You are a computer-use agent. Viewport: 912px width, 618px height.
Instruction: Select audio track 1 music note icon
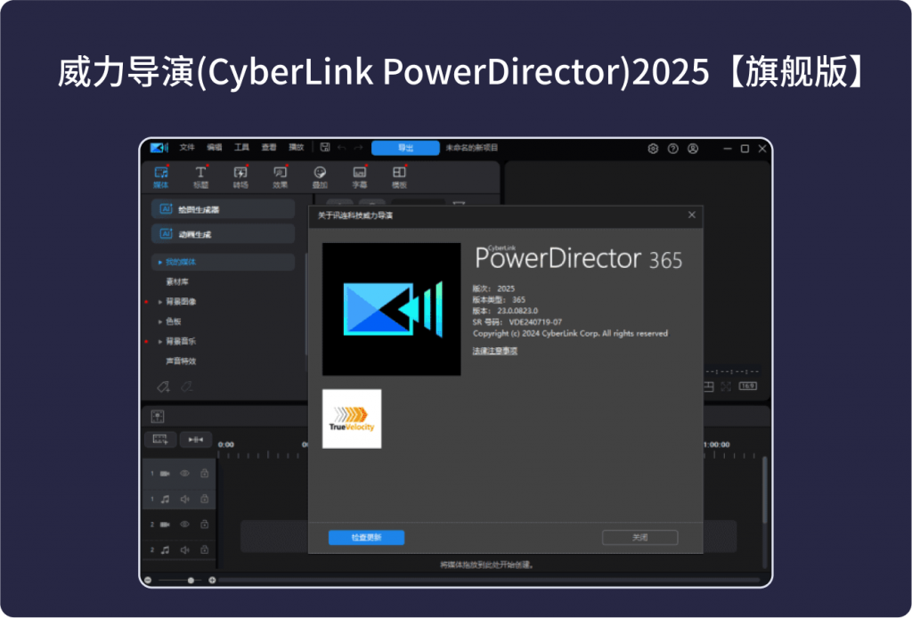[165, 499]
